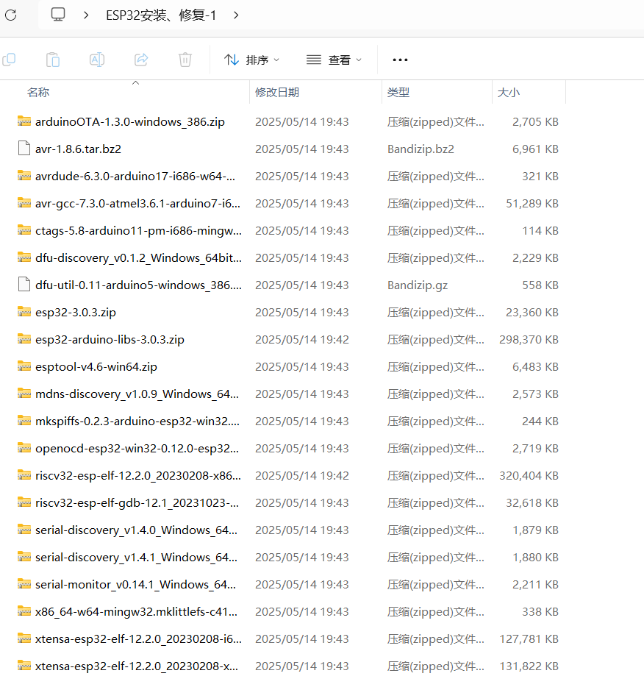Click the 2025/05/14 19:42 date of esp32-arduino-libs
This screenshot has width=644, height=690.
301,340
